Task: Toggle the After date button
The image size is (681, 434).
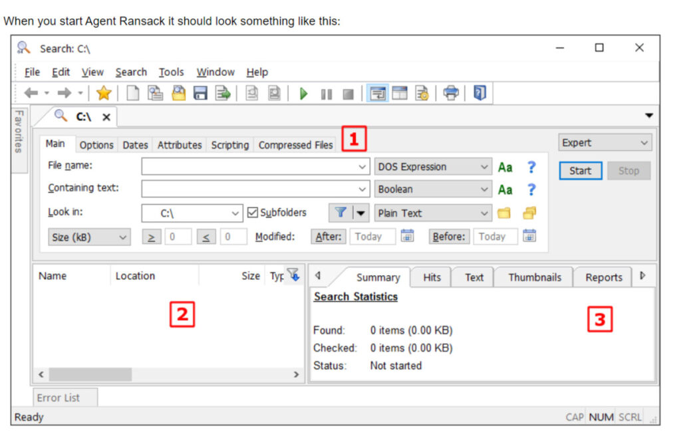Action: coord(329,237)
